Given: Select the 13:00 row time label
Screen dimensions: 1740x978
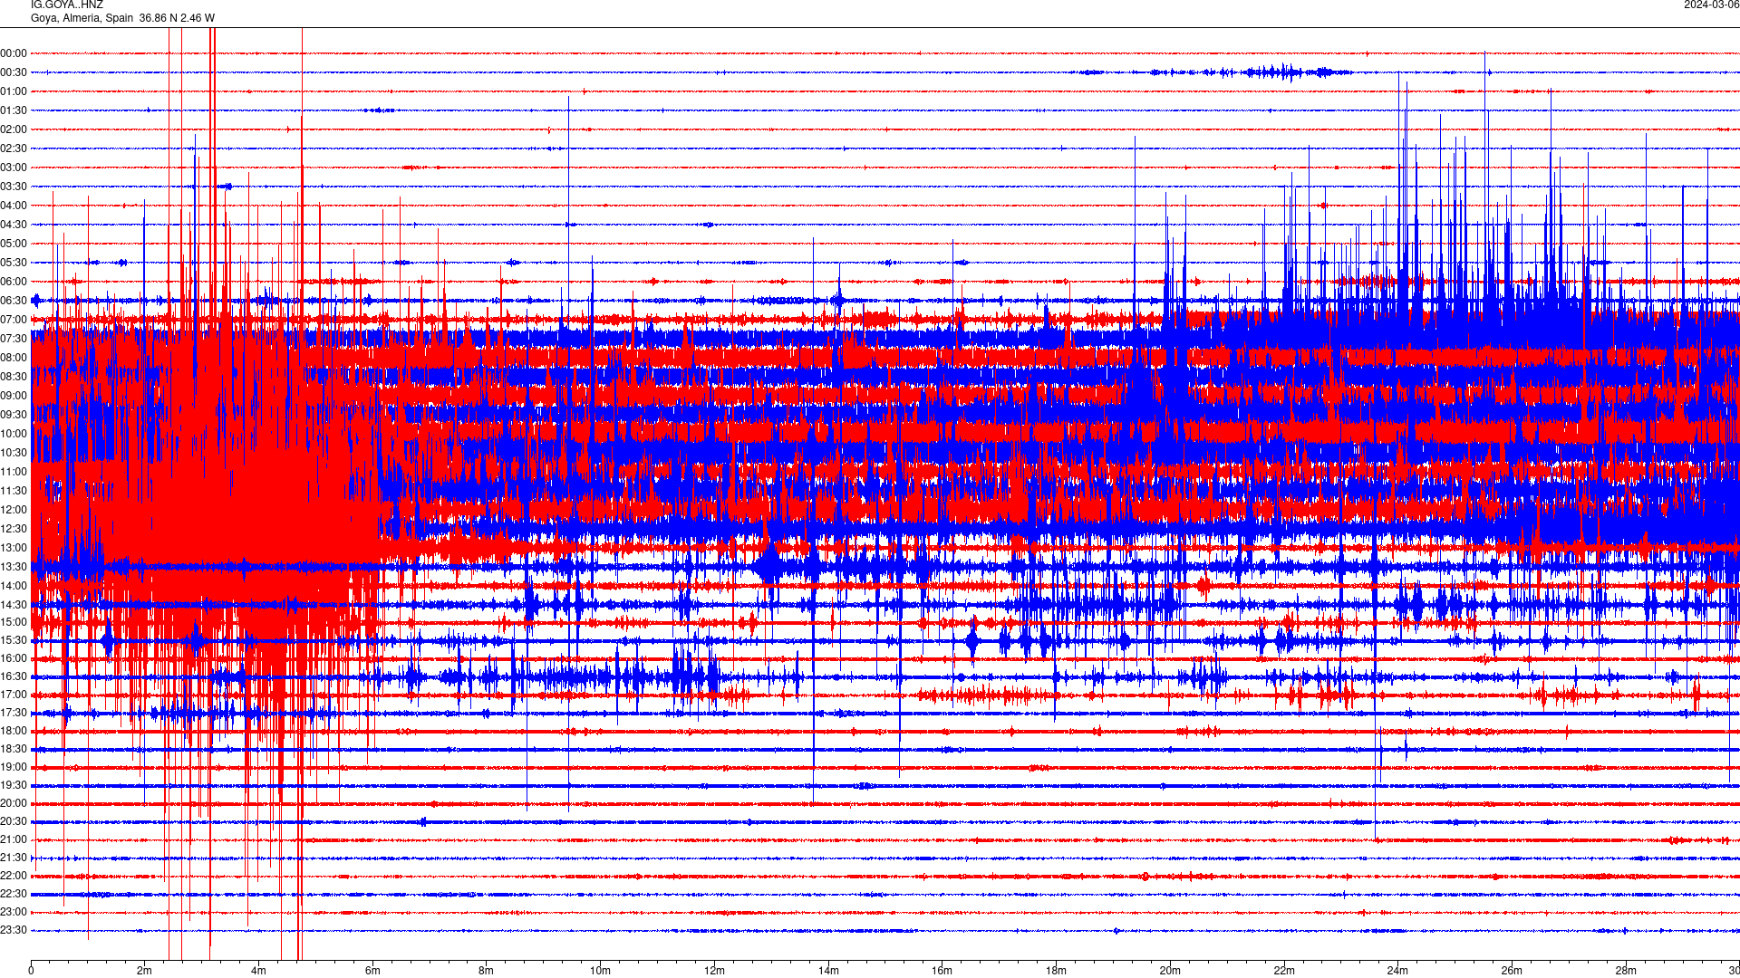Looking at the screenshot, I should tap(14, 548).
